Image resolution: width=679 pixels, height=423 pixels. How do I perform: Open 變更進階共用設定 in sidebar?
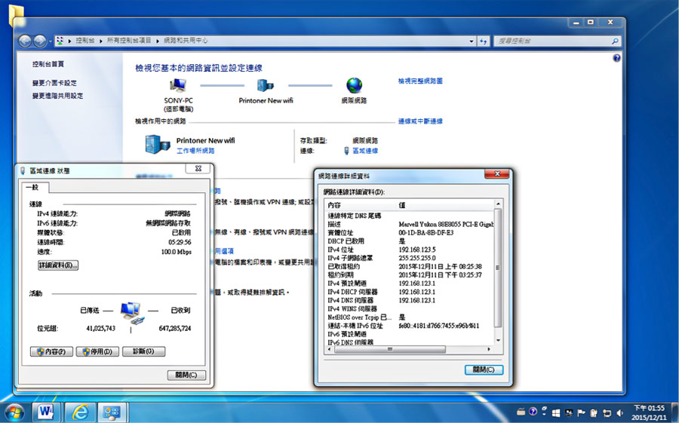[57, 96]
